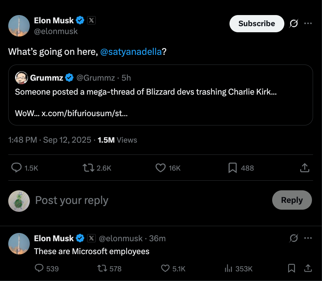
Task: Share the main post via share icon
Action: coord(304,168)
